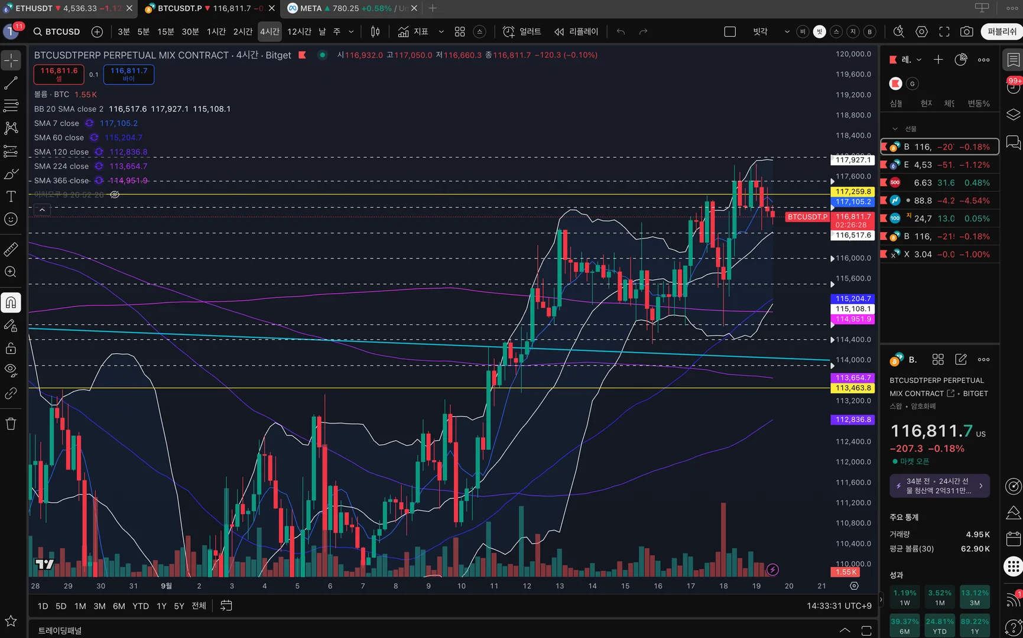Open the chart layout selector square

[730, 32]
